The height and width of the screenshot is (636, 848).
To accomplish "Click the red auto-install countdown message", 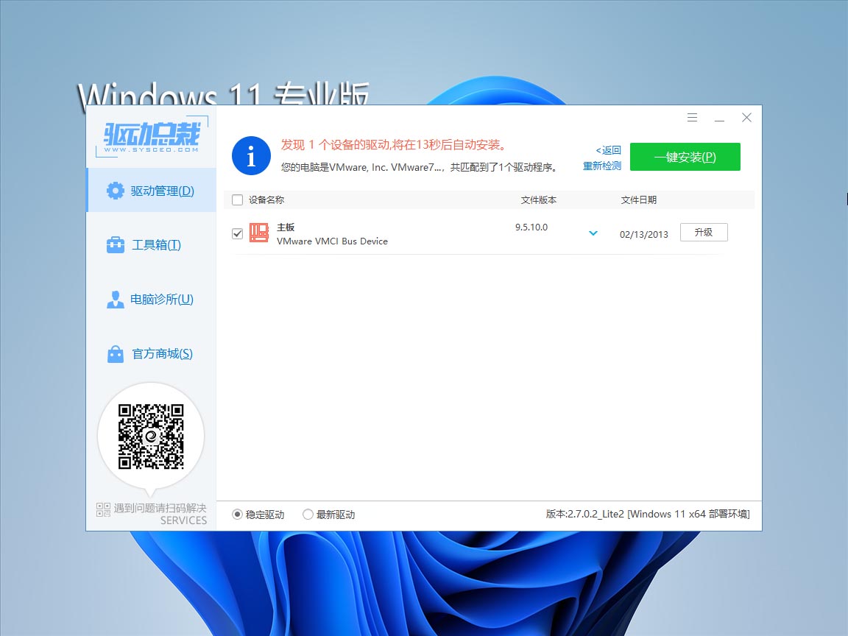I will (x=395, y=145).
